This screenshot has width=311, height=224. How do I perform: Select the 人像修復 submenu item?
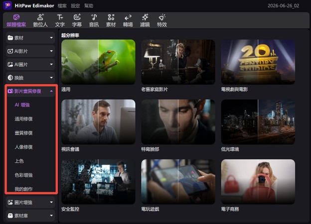point(23,147)
